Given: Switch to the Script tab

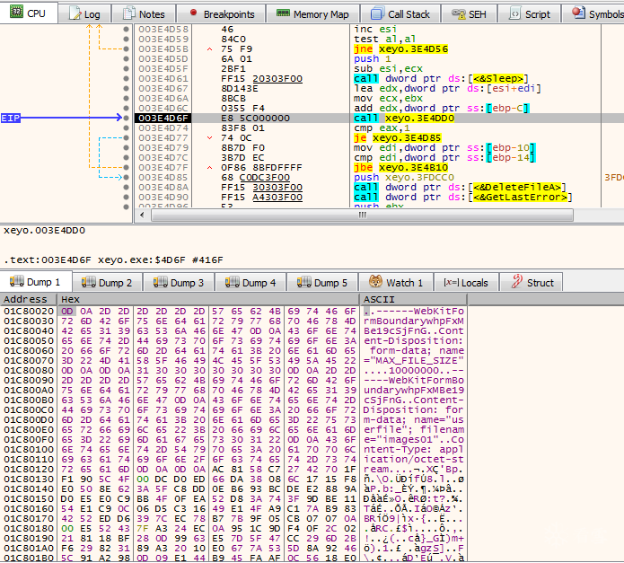Looking at the screenshot, I should [530, 14].
